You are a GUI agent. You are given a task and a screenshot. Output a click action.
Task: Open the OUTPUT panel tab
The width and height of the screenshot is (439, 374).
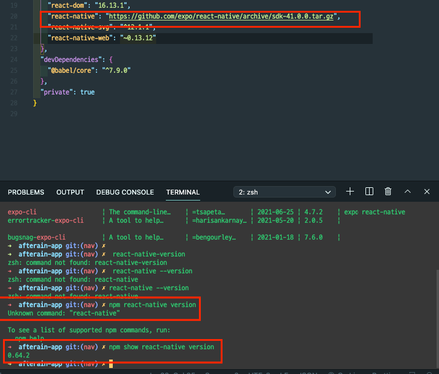tap(71, 192)
